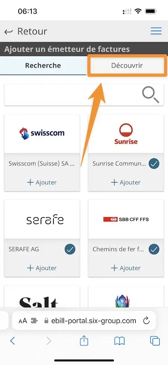The width and height of the screenshot is (168, 365).
Task: Open the Salt logo card
Action: pyautogui.click(x=42, y=297)
